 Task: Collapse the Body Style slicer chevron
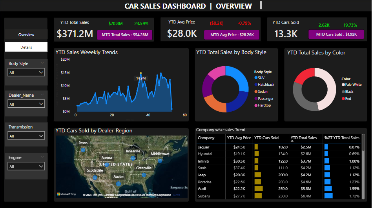coord(42,63)
